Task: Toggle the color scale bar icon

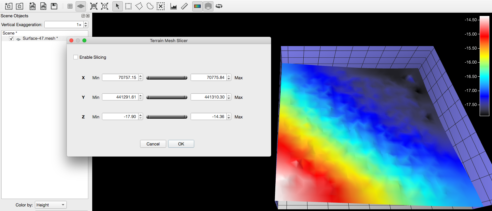Action: click(x=197, y=6)
